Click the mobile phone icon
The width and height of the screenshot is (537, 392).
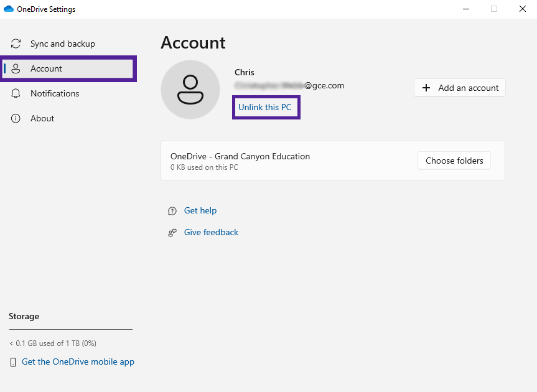click(13, 362)
